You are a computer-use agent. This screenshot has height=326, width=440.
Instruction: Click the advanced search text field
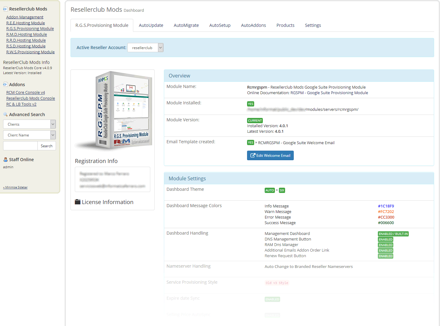tap(20, 146)
